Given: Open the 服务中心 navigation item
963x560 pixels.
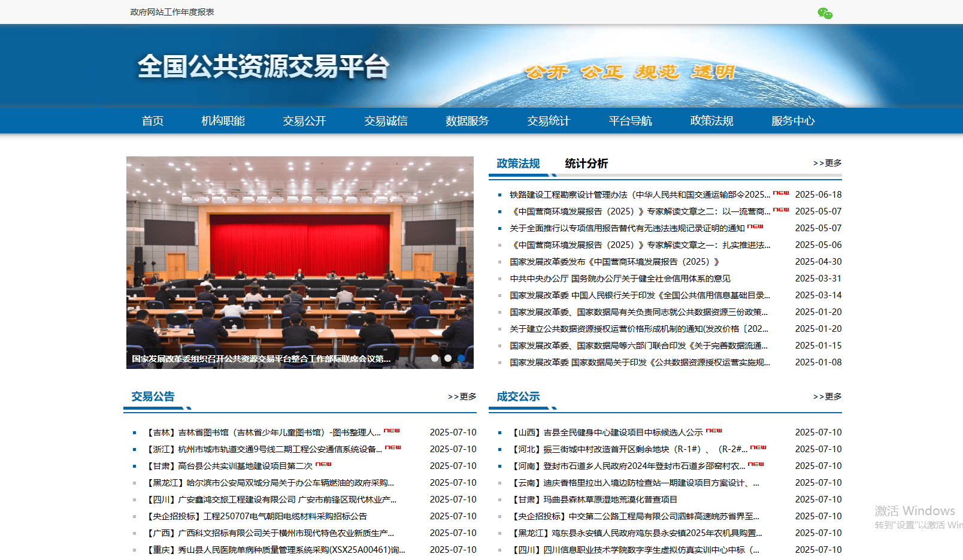Looking at the screenshot, I should click(x=793, y=121).
